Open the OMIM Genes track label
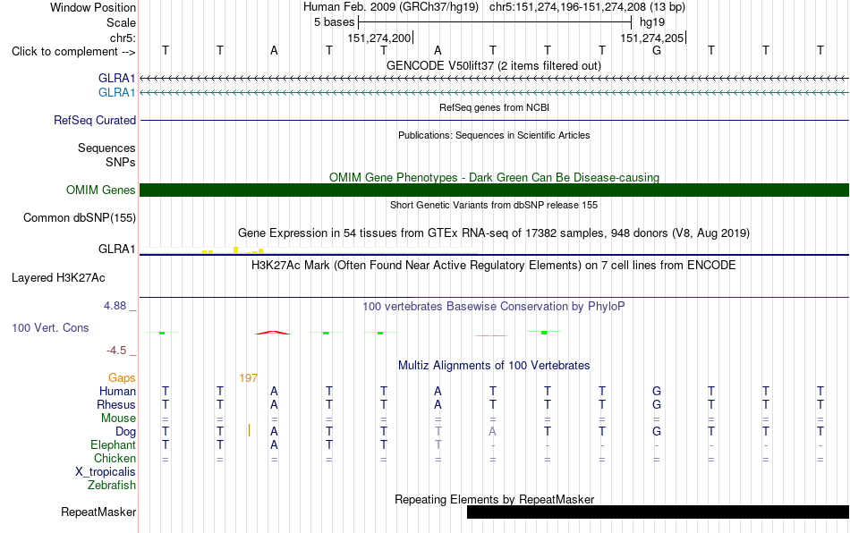Viewport: 850px width, 533px height. [101, 190]
